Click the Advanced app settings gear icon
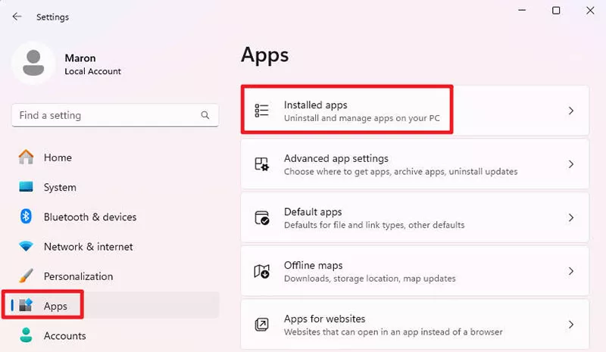Viewport: 606px width, 352px height. click(261, 164)
